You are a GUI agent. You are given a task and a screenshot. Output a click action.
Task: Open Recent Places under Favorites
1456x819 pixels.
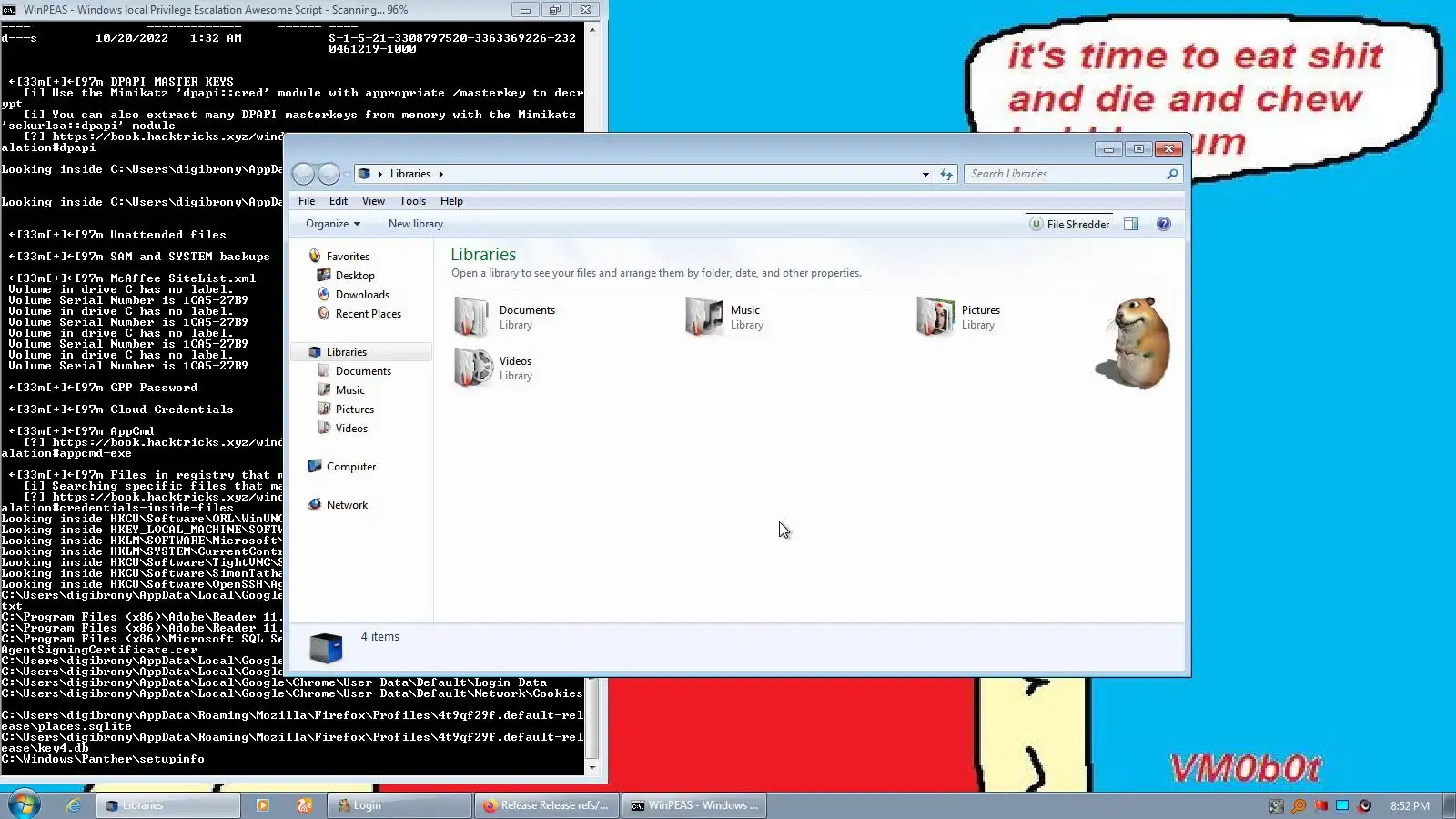click(x=368, y=314)
